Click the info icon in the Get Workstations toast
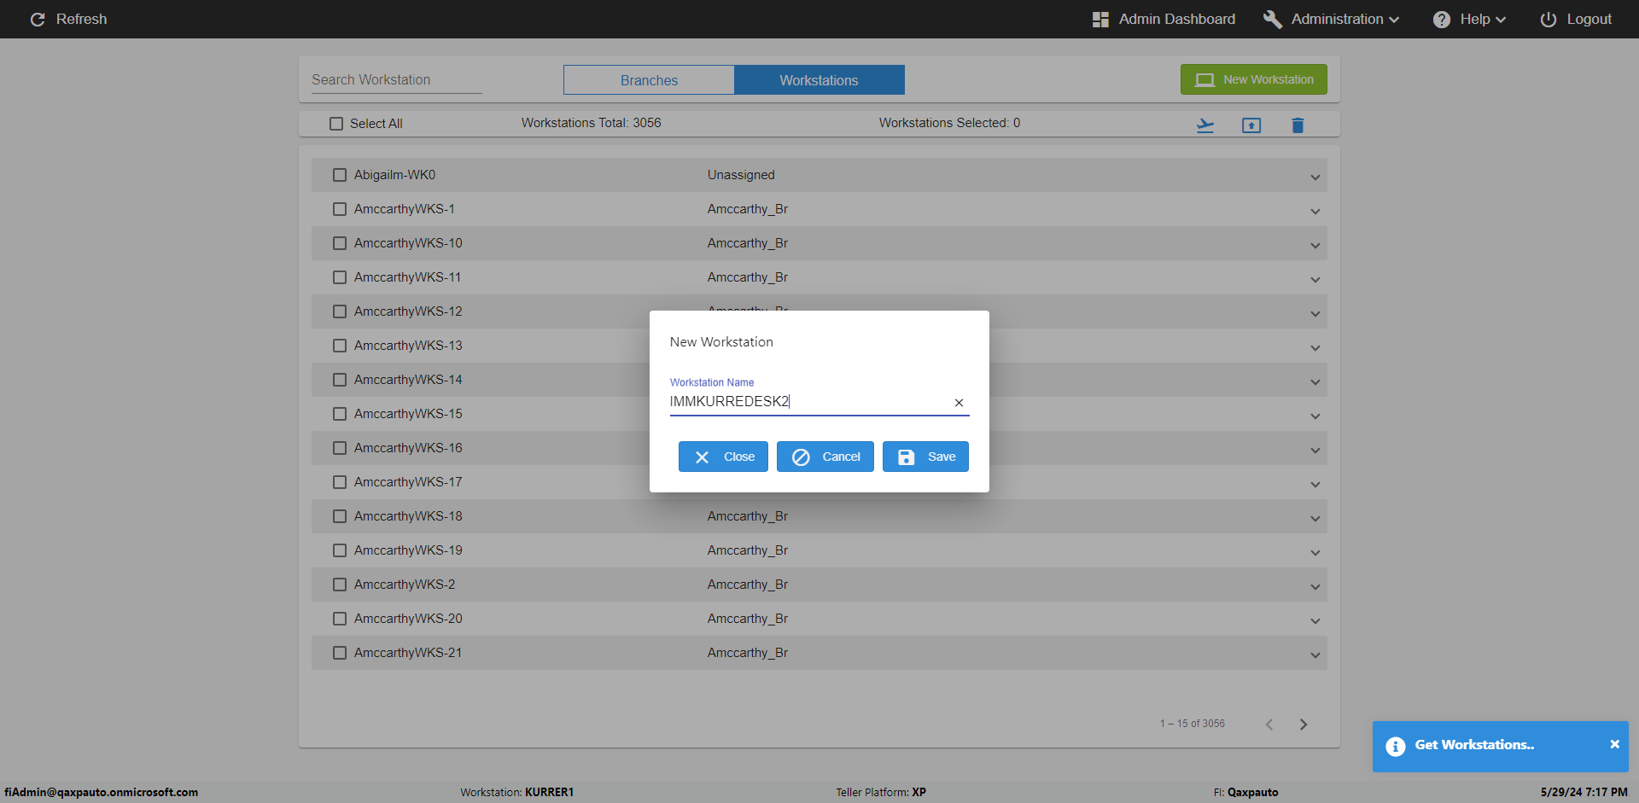Image resolution: width=1639 pixels, height=803 pixels. [1396, 747]
